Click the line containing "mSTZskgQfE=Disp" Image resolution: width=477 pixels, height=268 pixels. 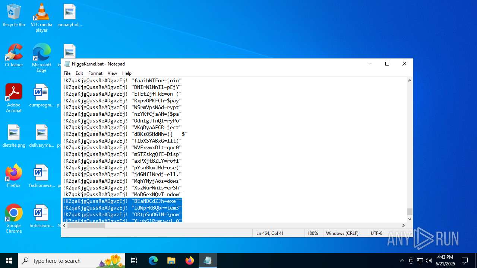(x=122, y=154)
